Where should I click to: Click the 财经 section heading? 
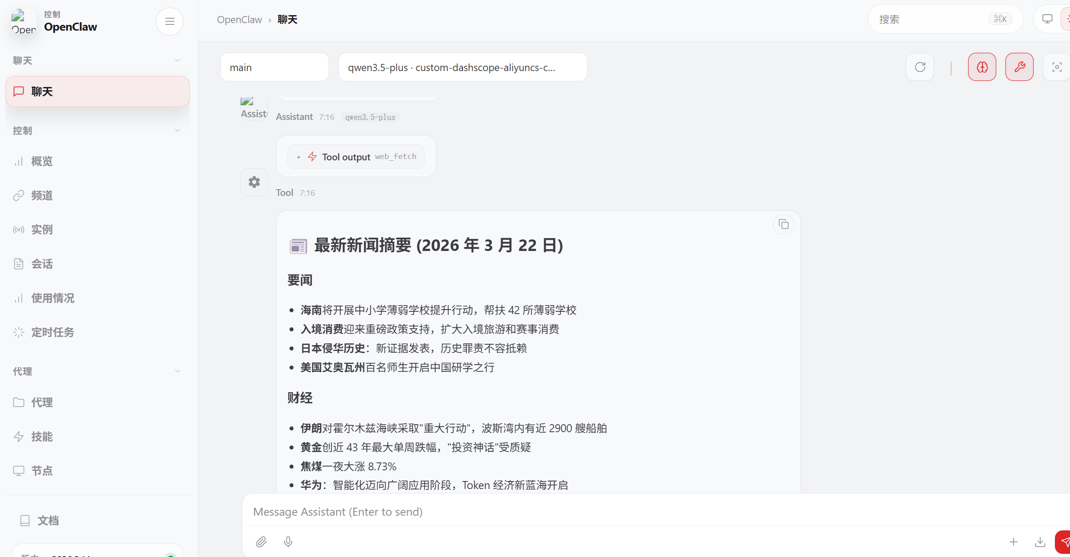click(x=300, y=398)
